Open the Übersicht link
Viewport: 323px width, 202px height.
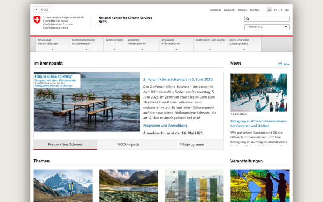(230, 10)
